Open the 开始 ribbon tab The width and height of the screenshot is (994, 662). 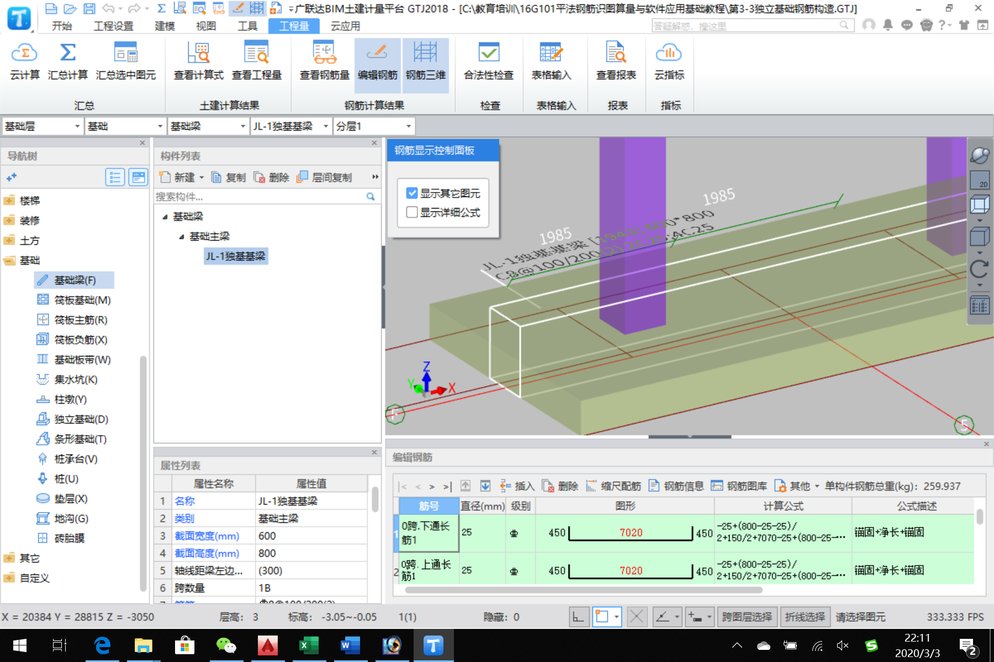(x=62, y=26)
